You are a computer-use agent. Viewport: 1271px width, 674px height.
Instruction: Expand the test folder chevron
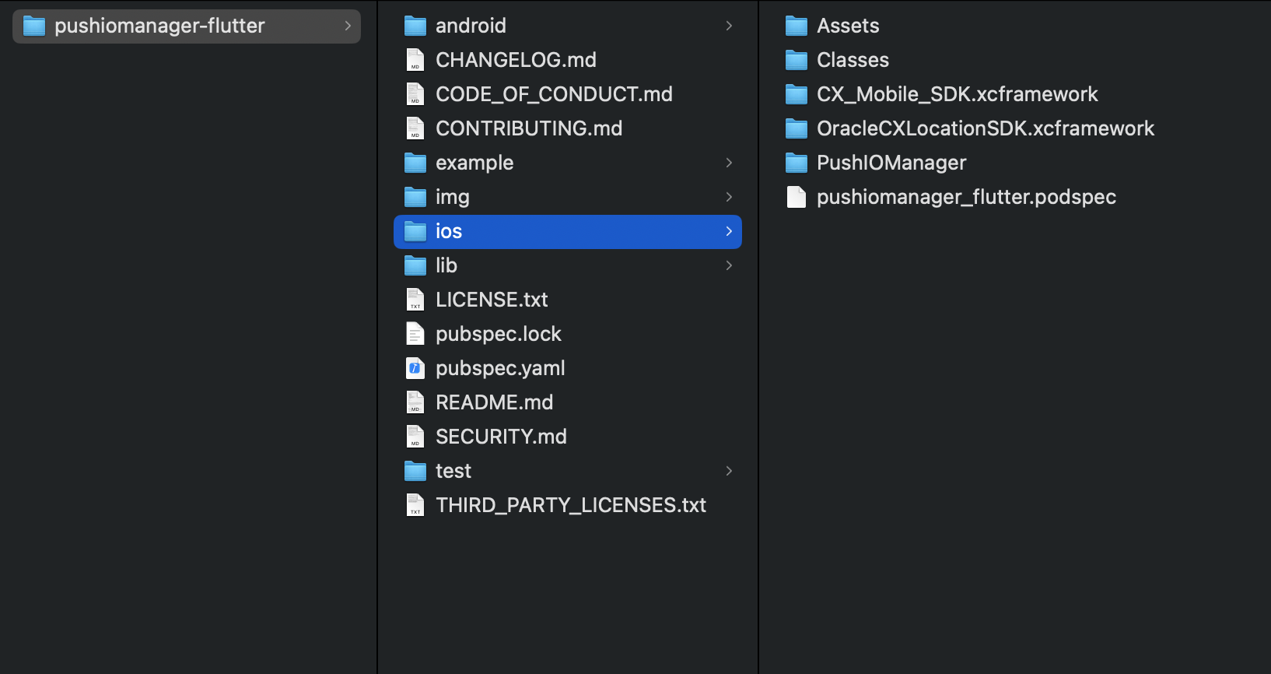click(x=729, y=471)
